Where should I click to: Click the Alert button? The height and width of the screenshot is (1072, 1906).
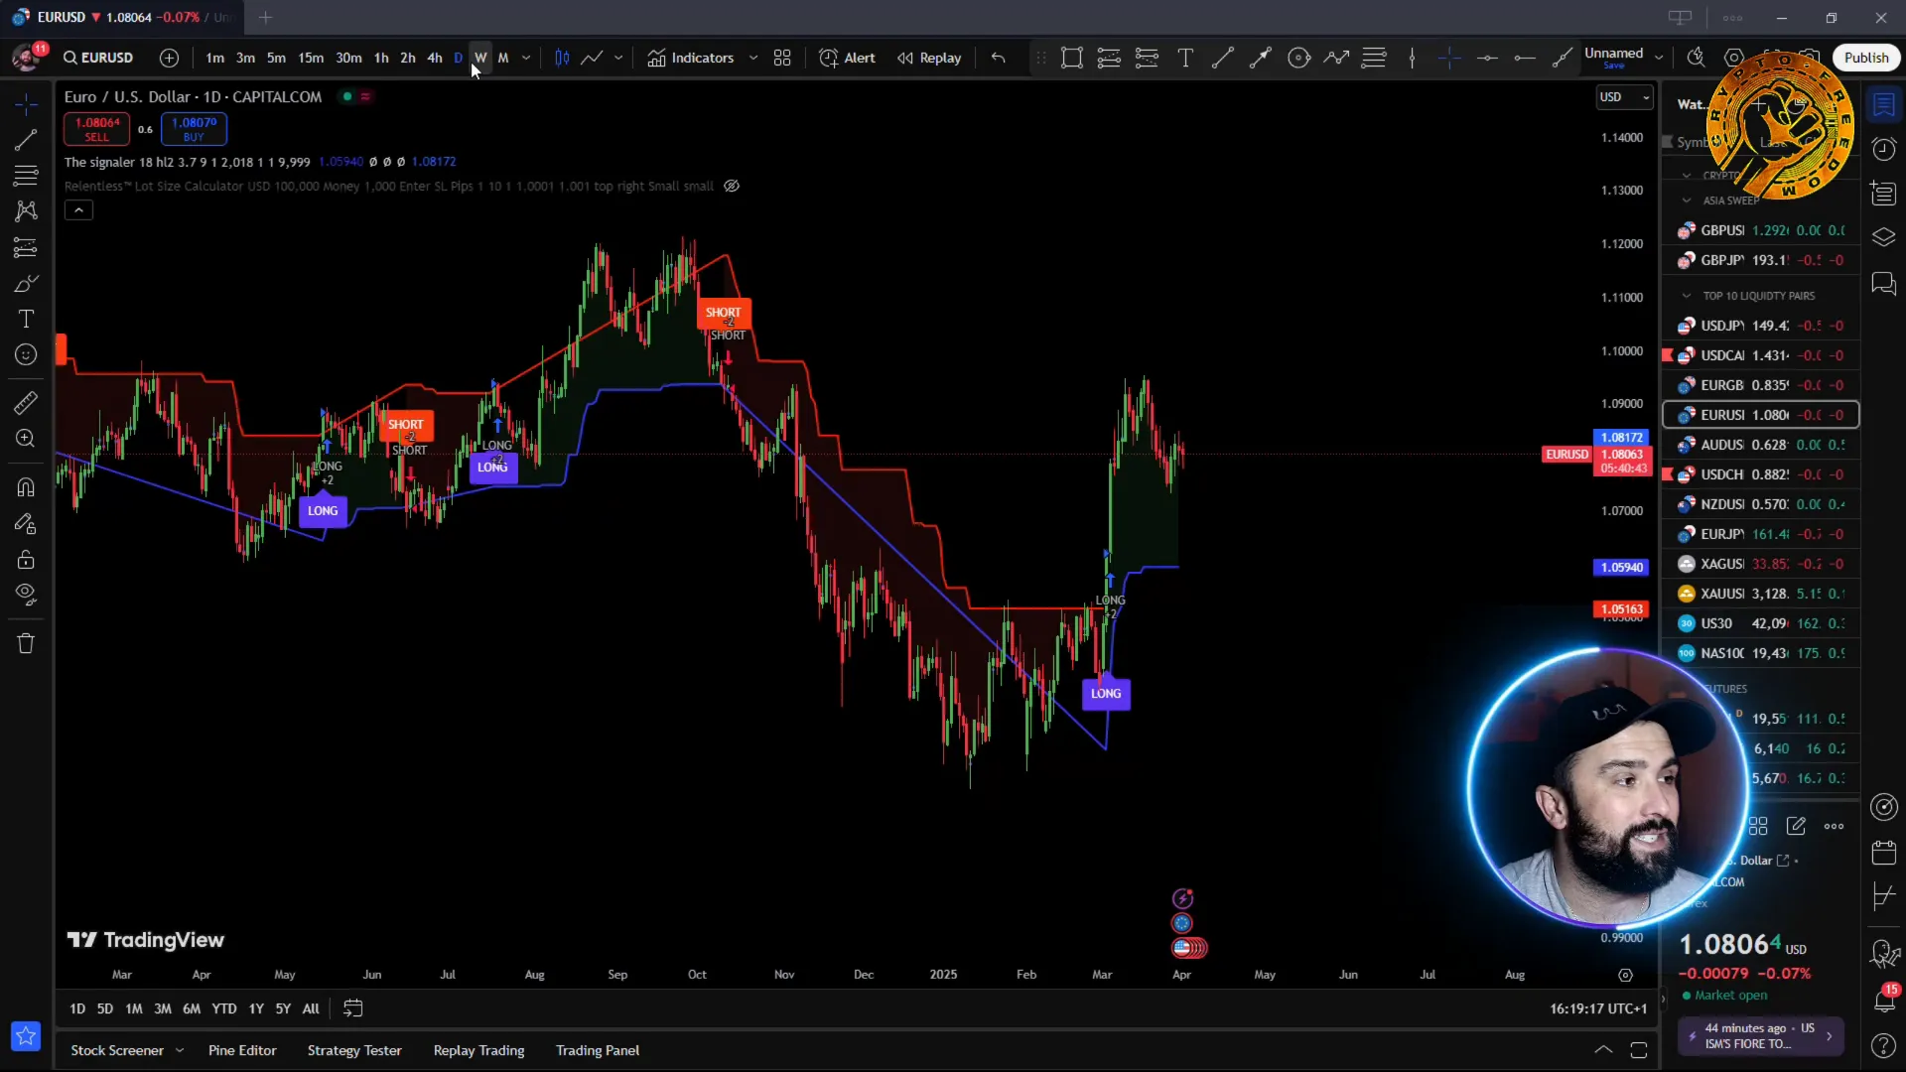tap(847, 58)
